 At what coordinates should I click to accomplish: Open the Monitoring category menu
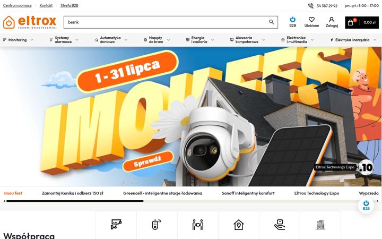(x=18, y=40)
